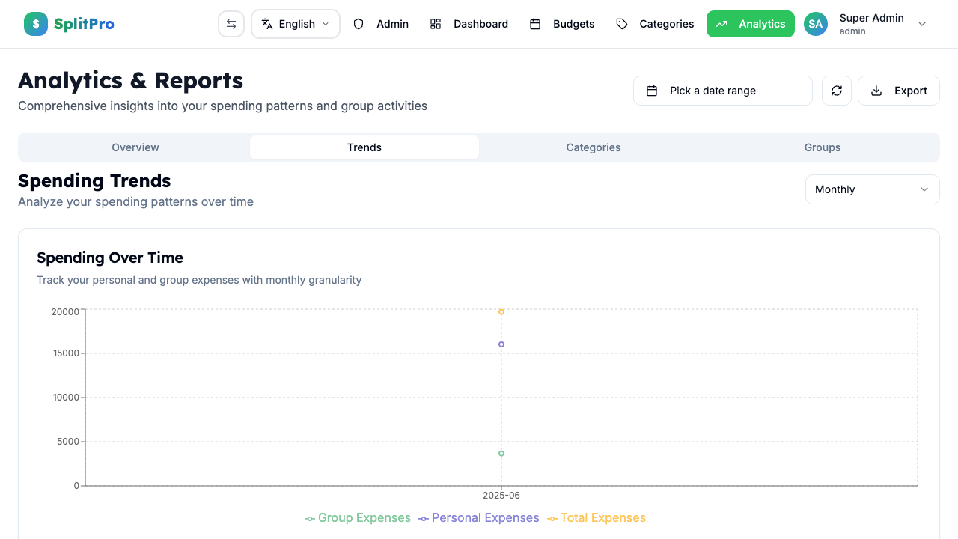Click the refresh icon next to Export

[x=836, y=90]
